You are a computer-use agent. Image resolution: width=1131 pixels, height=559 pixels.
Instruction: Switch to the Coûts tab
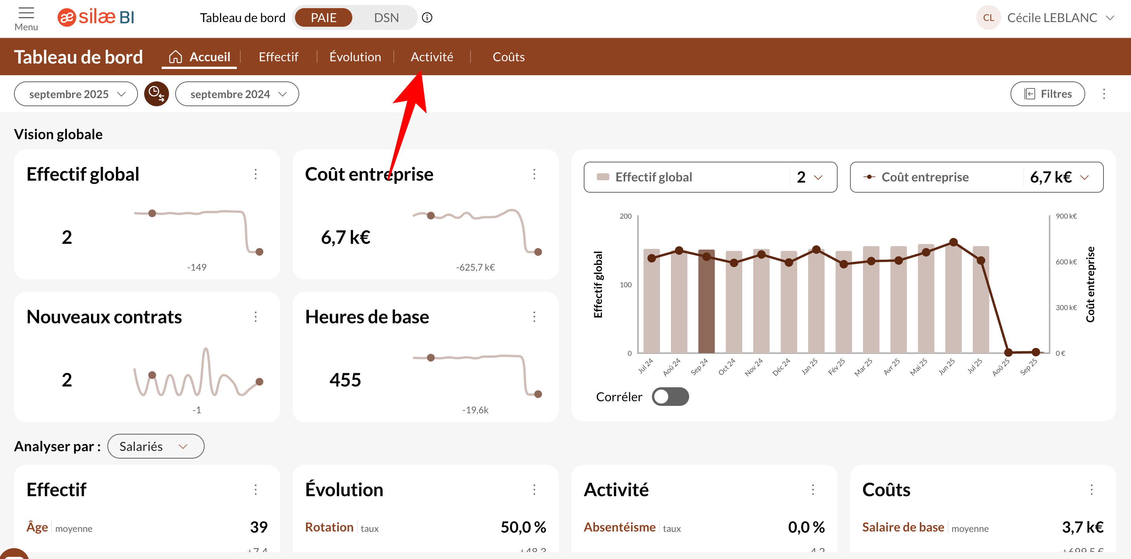[509, 57]
